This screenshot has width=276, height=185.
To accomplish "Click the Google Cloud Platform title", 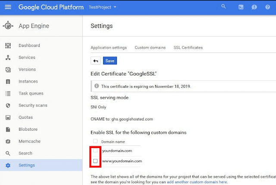I will 51,7.
